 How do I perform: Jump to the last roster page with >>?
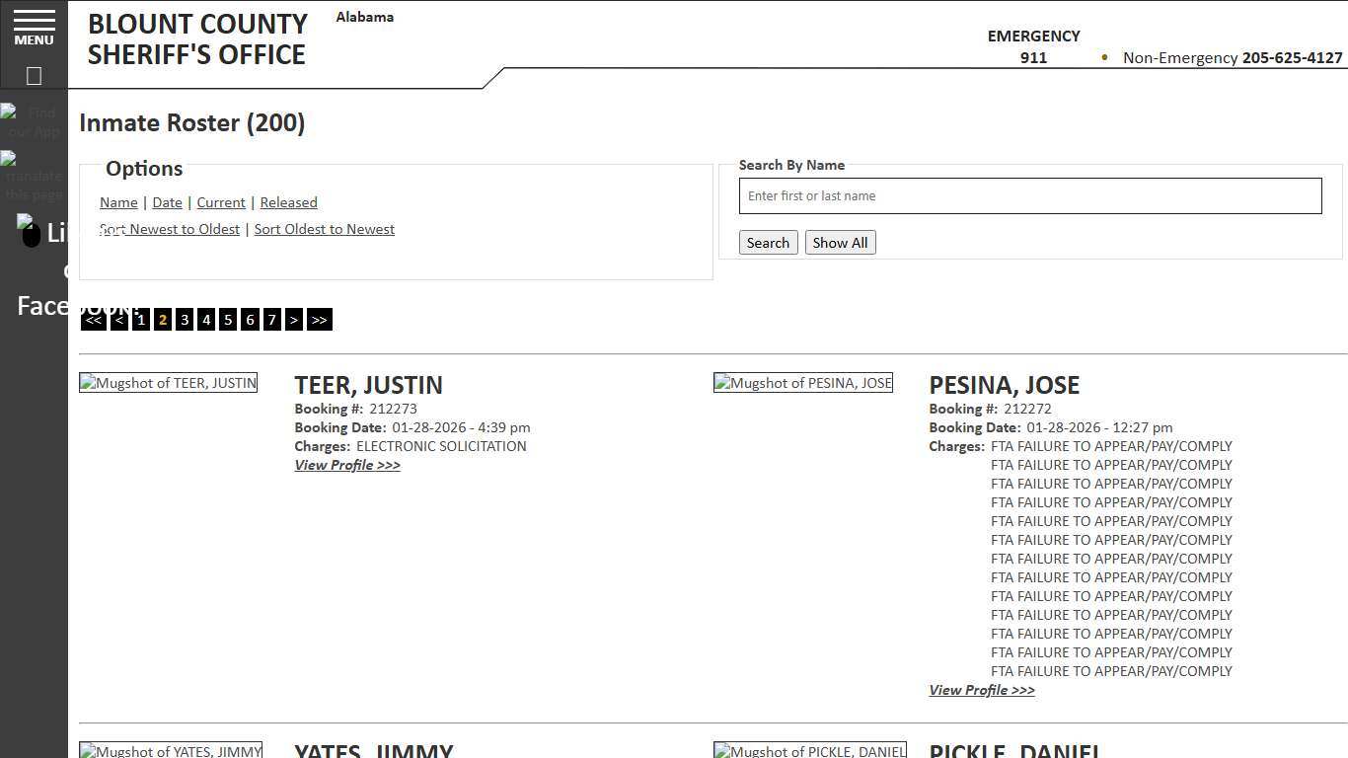[x=319, y=319]
